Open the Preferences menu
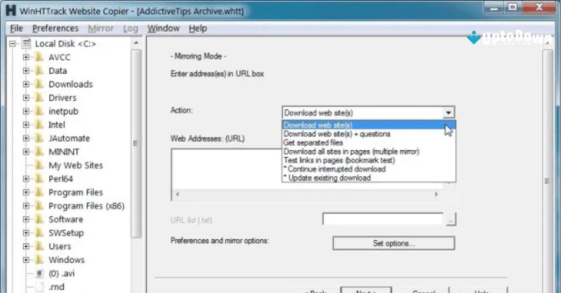The image size is (561, 293). [55, 28]
